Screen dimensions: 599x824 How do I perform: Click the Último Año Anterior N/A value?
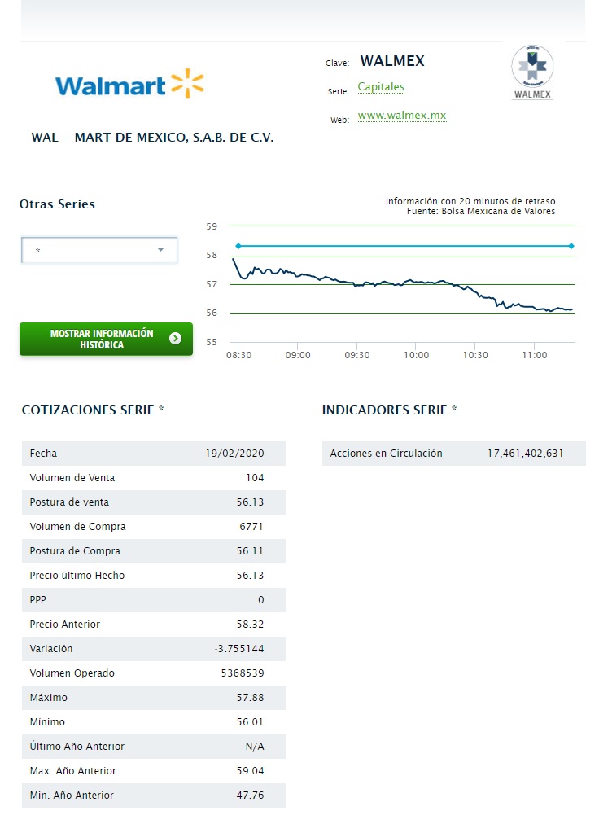tap(255, 747)
